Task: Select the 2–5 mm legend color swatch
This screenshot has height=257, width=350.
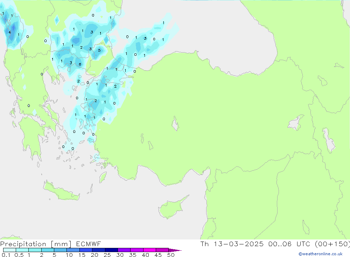Action: 48,250
